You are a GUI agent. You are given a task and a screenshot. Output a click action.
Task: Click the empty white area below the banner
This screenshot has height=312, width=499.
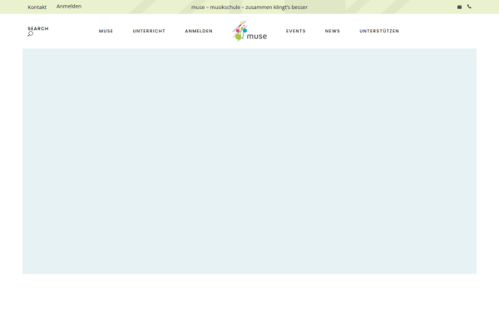[249, 293]
